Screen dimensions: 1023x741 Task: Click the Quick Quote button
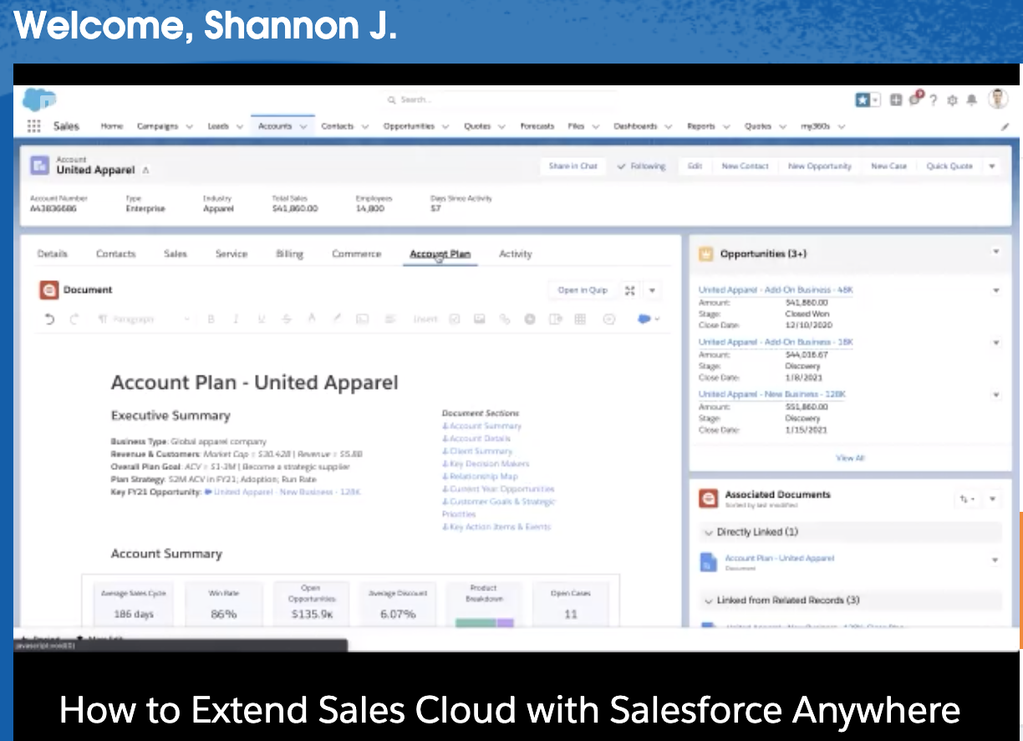click(x=949, y=166)
